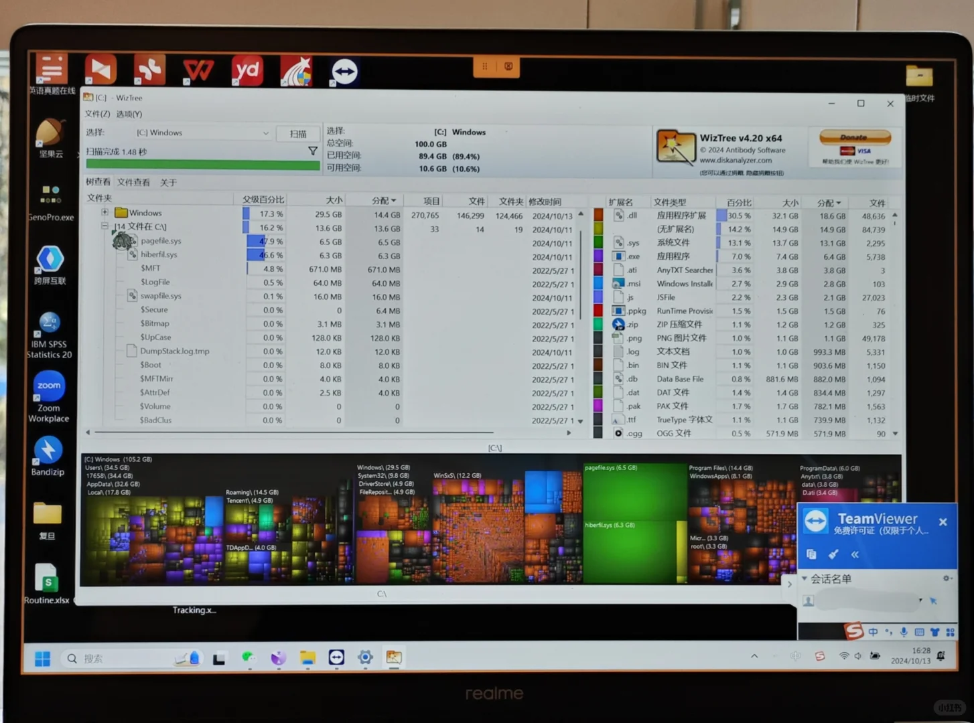
Task: Open Settings gear on the taskbar
Action: coord(365,657)
